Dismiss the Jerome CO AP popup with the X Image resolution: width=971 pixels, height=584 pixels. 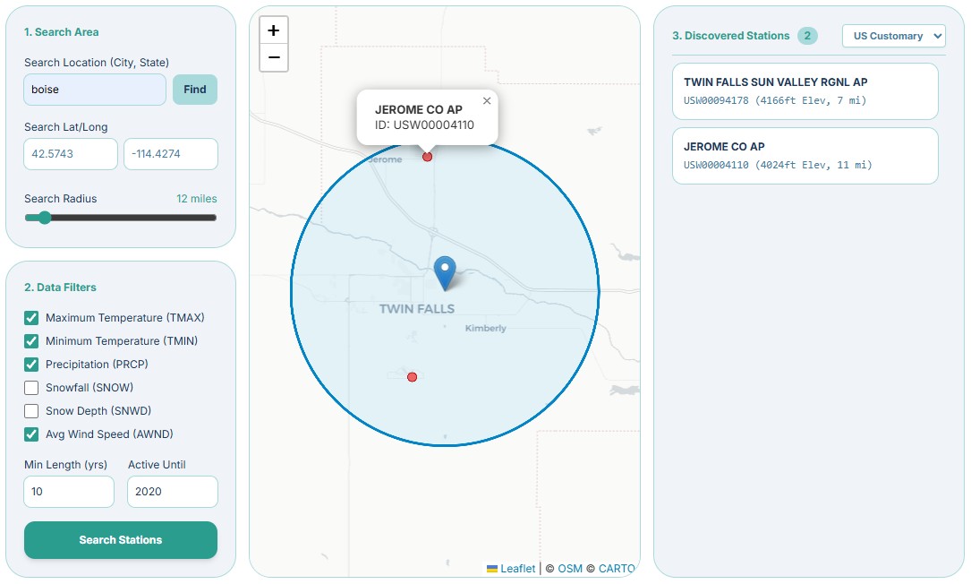point(486,101)
